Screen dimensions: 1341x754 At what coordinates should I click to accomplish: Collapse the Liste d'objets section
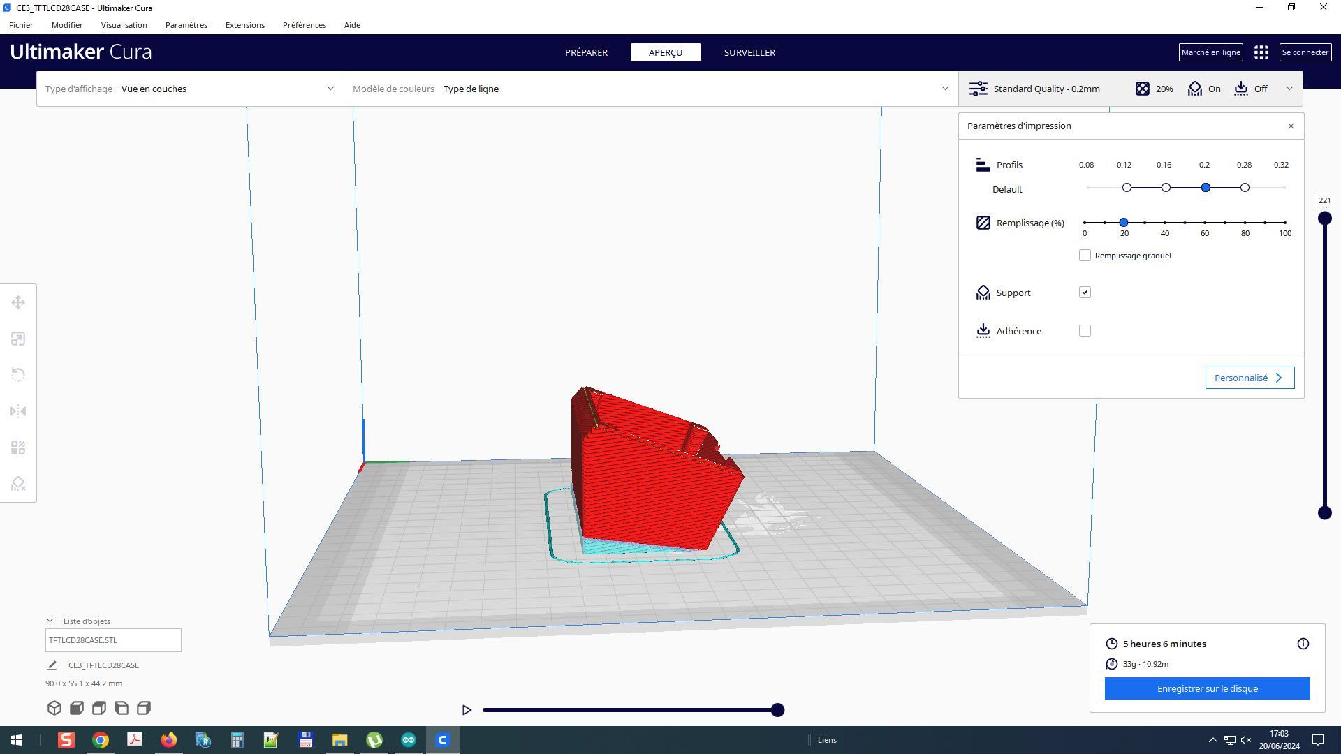pyautogui.click(x=50, y=621)
